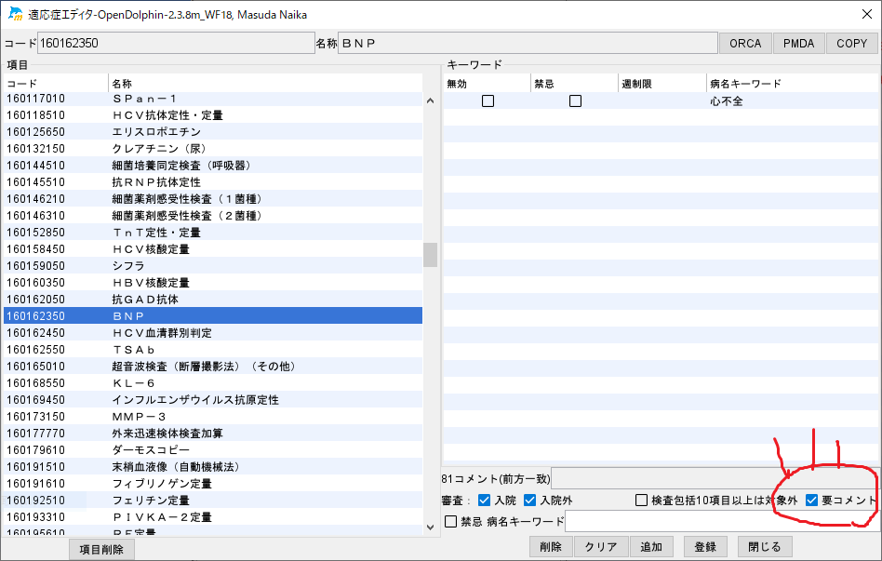The height and width of the screenshot is (561, 882).
Task: Toggle the 入院 checkbox
Action: (x=485, y=501)
